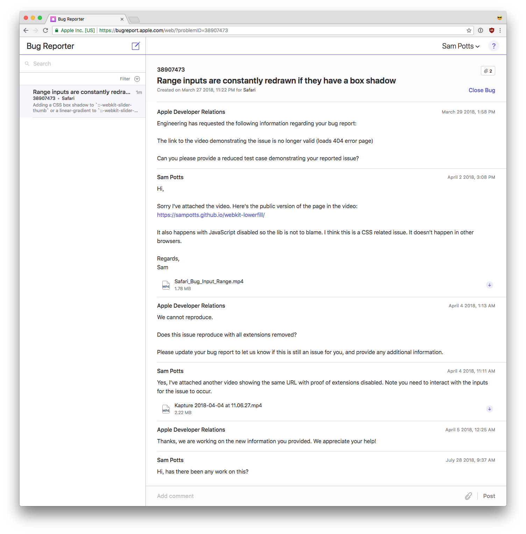The width and height of the screenshot is (526, 534).
Task: Click 'We cannot reproduce.' text
Action: tap(185, 317)
